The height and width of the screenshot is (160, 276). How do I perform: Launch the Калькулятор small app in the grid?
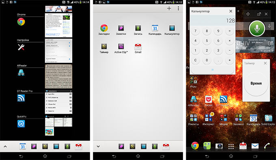(x=172, y=30)
